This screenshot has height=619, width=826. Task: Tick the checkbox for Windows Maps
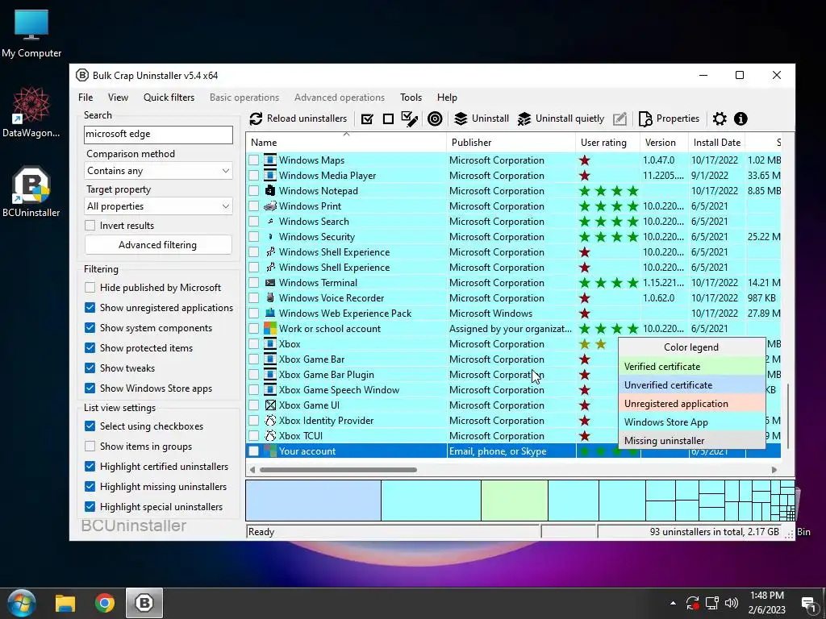pos(254,160)
